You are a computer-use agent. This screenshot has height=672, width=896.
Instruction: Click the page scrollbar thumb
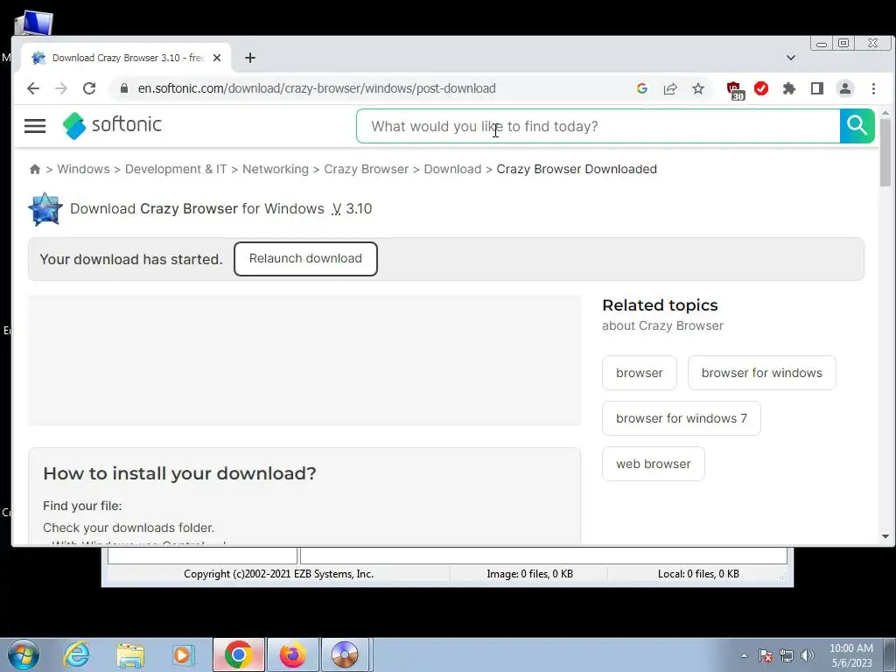(885, 153)
